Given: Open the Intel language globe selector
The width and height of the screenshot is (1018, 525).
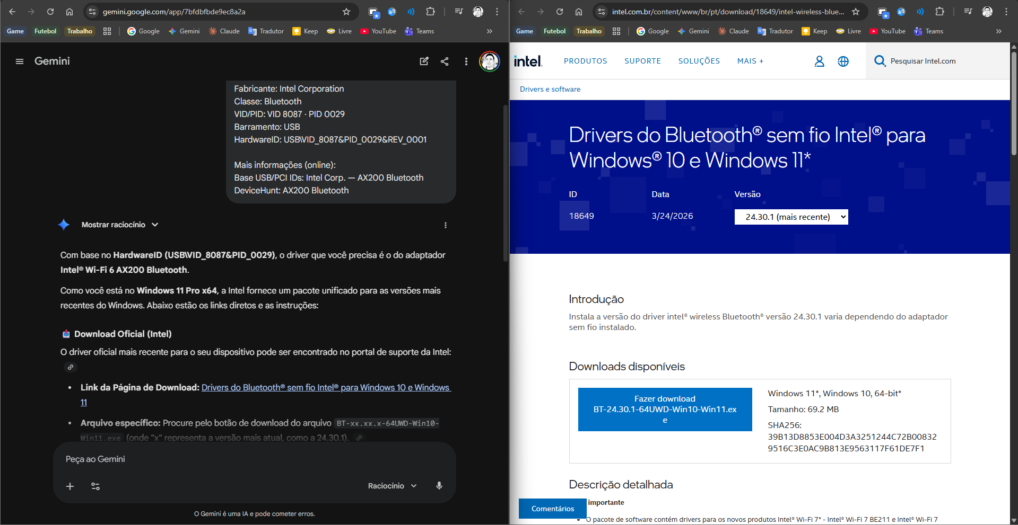Looking at the screenshot, I should (x=843, y=61).
